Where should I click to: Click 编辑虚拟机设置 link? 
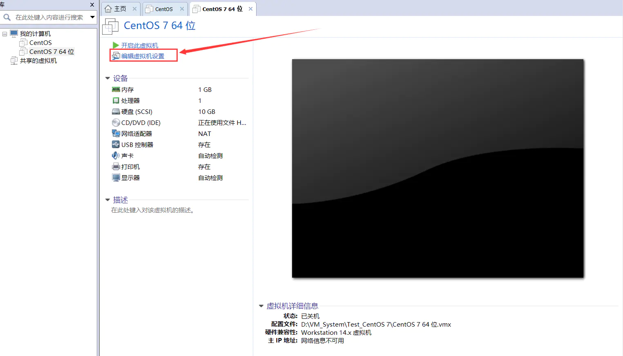(x=143, y=56)
